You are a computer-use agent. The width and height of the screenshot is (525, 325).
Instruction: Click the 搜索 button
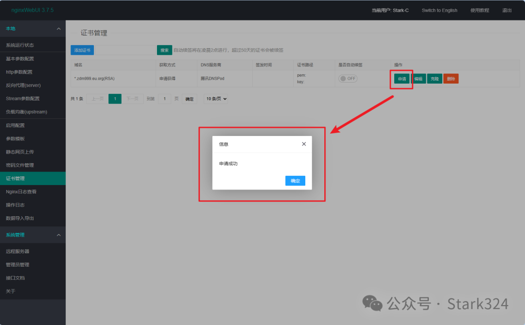(164, 50)
